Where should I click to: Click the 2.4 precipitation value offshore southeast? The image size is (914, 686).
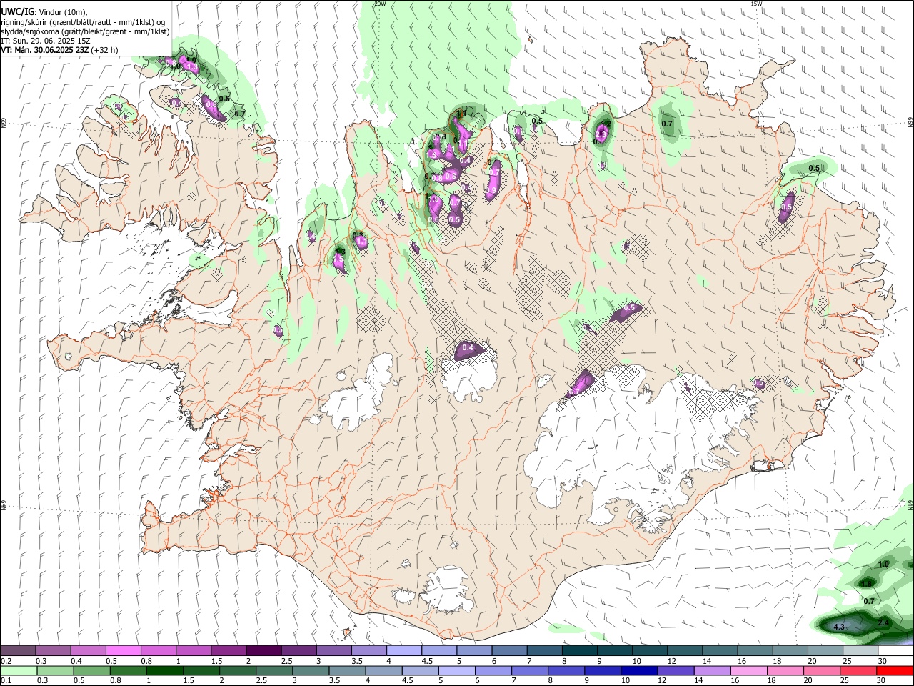883,622
